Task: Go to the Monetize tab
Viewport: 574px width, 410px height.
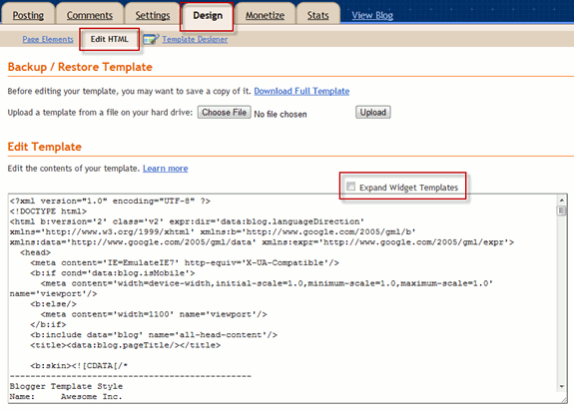Action: click(x=265, y=15)
